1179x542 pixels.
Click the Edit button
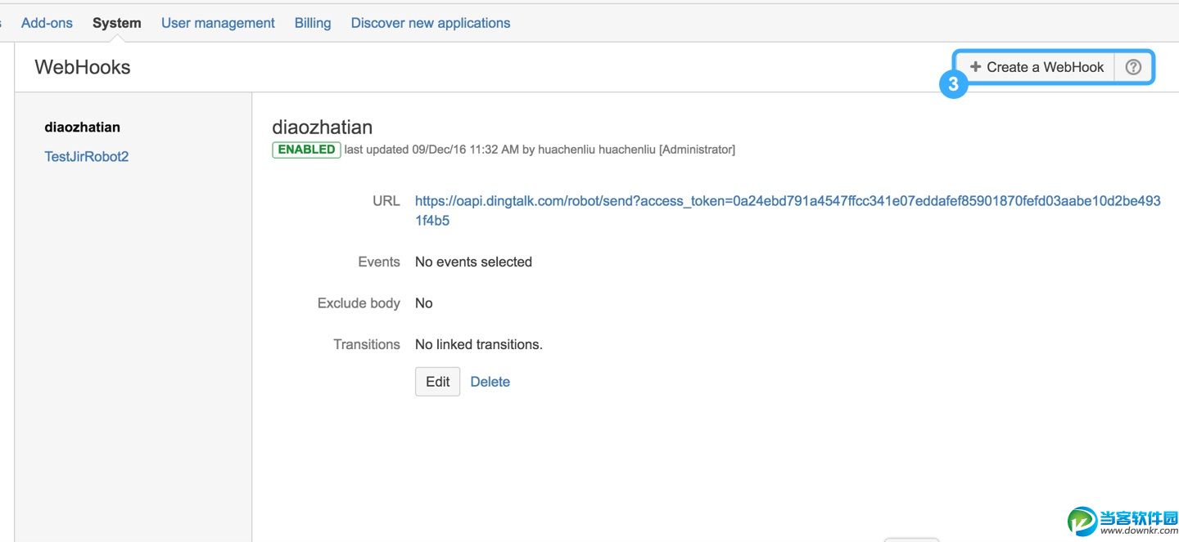pyautogui.click(x=437, y=382)
